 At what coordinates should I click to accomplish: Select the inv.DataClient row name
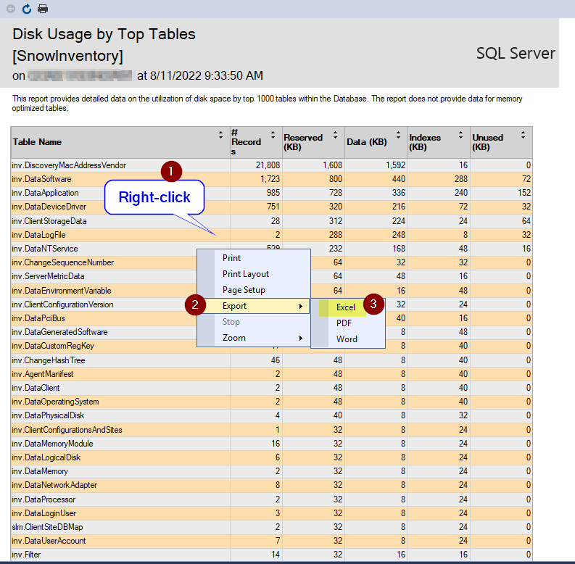[36, 388]
